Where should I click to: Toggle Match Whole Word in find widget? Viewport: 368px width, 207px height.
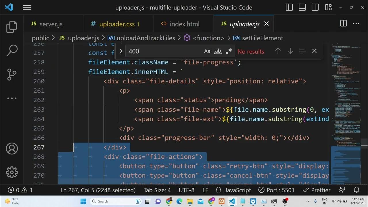pos(218,51)
